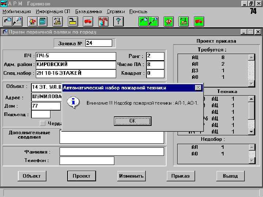
Task: Click the Фамилия input field
Action: coord(112,152)
